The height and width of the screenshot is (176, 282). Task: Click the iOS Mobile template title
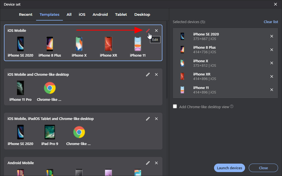pos(17,30)
